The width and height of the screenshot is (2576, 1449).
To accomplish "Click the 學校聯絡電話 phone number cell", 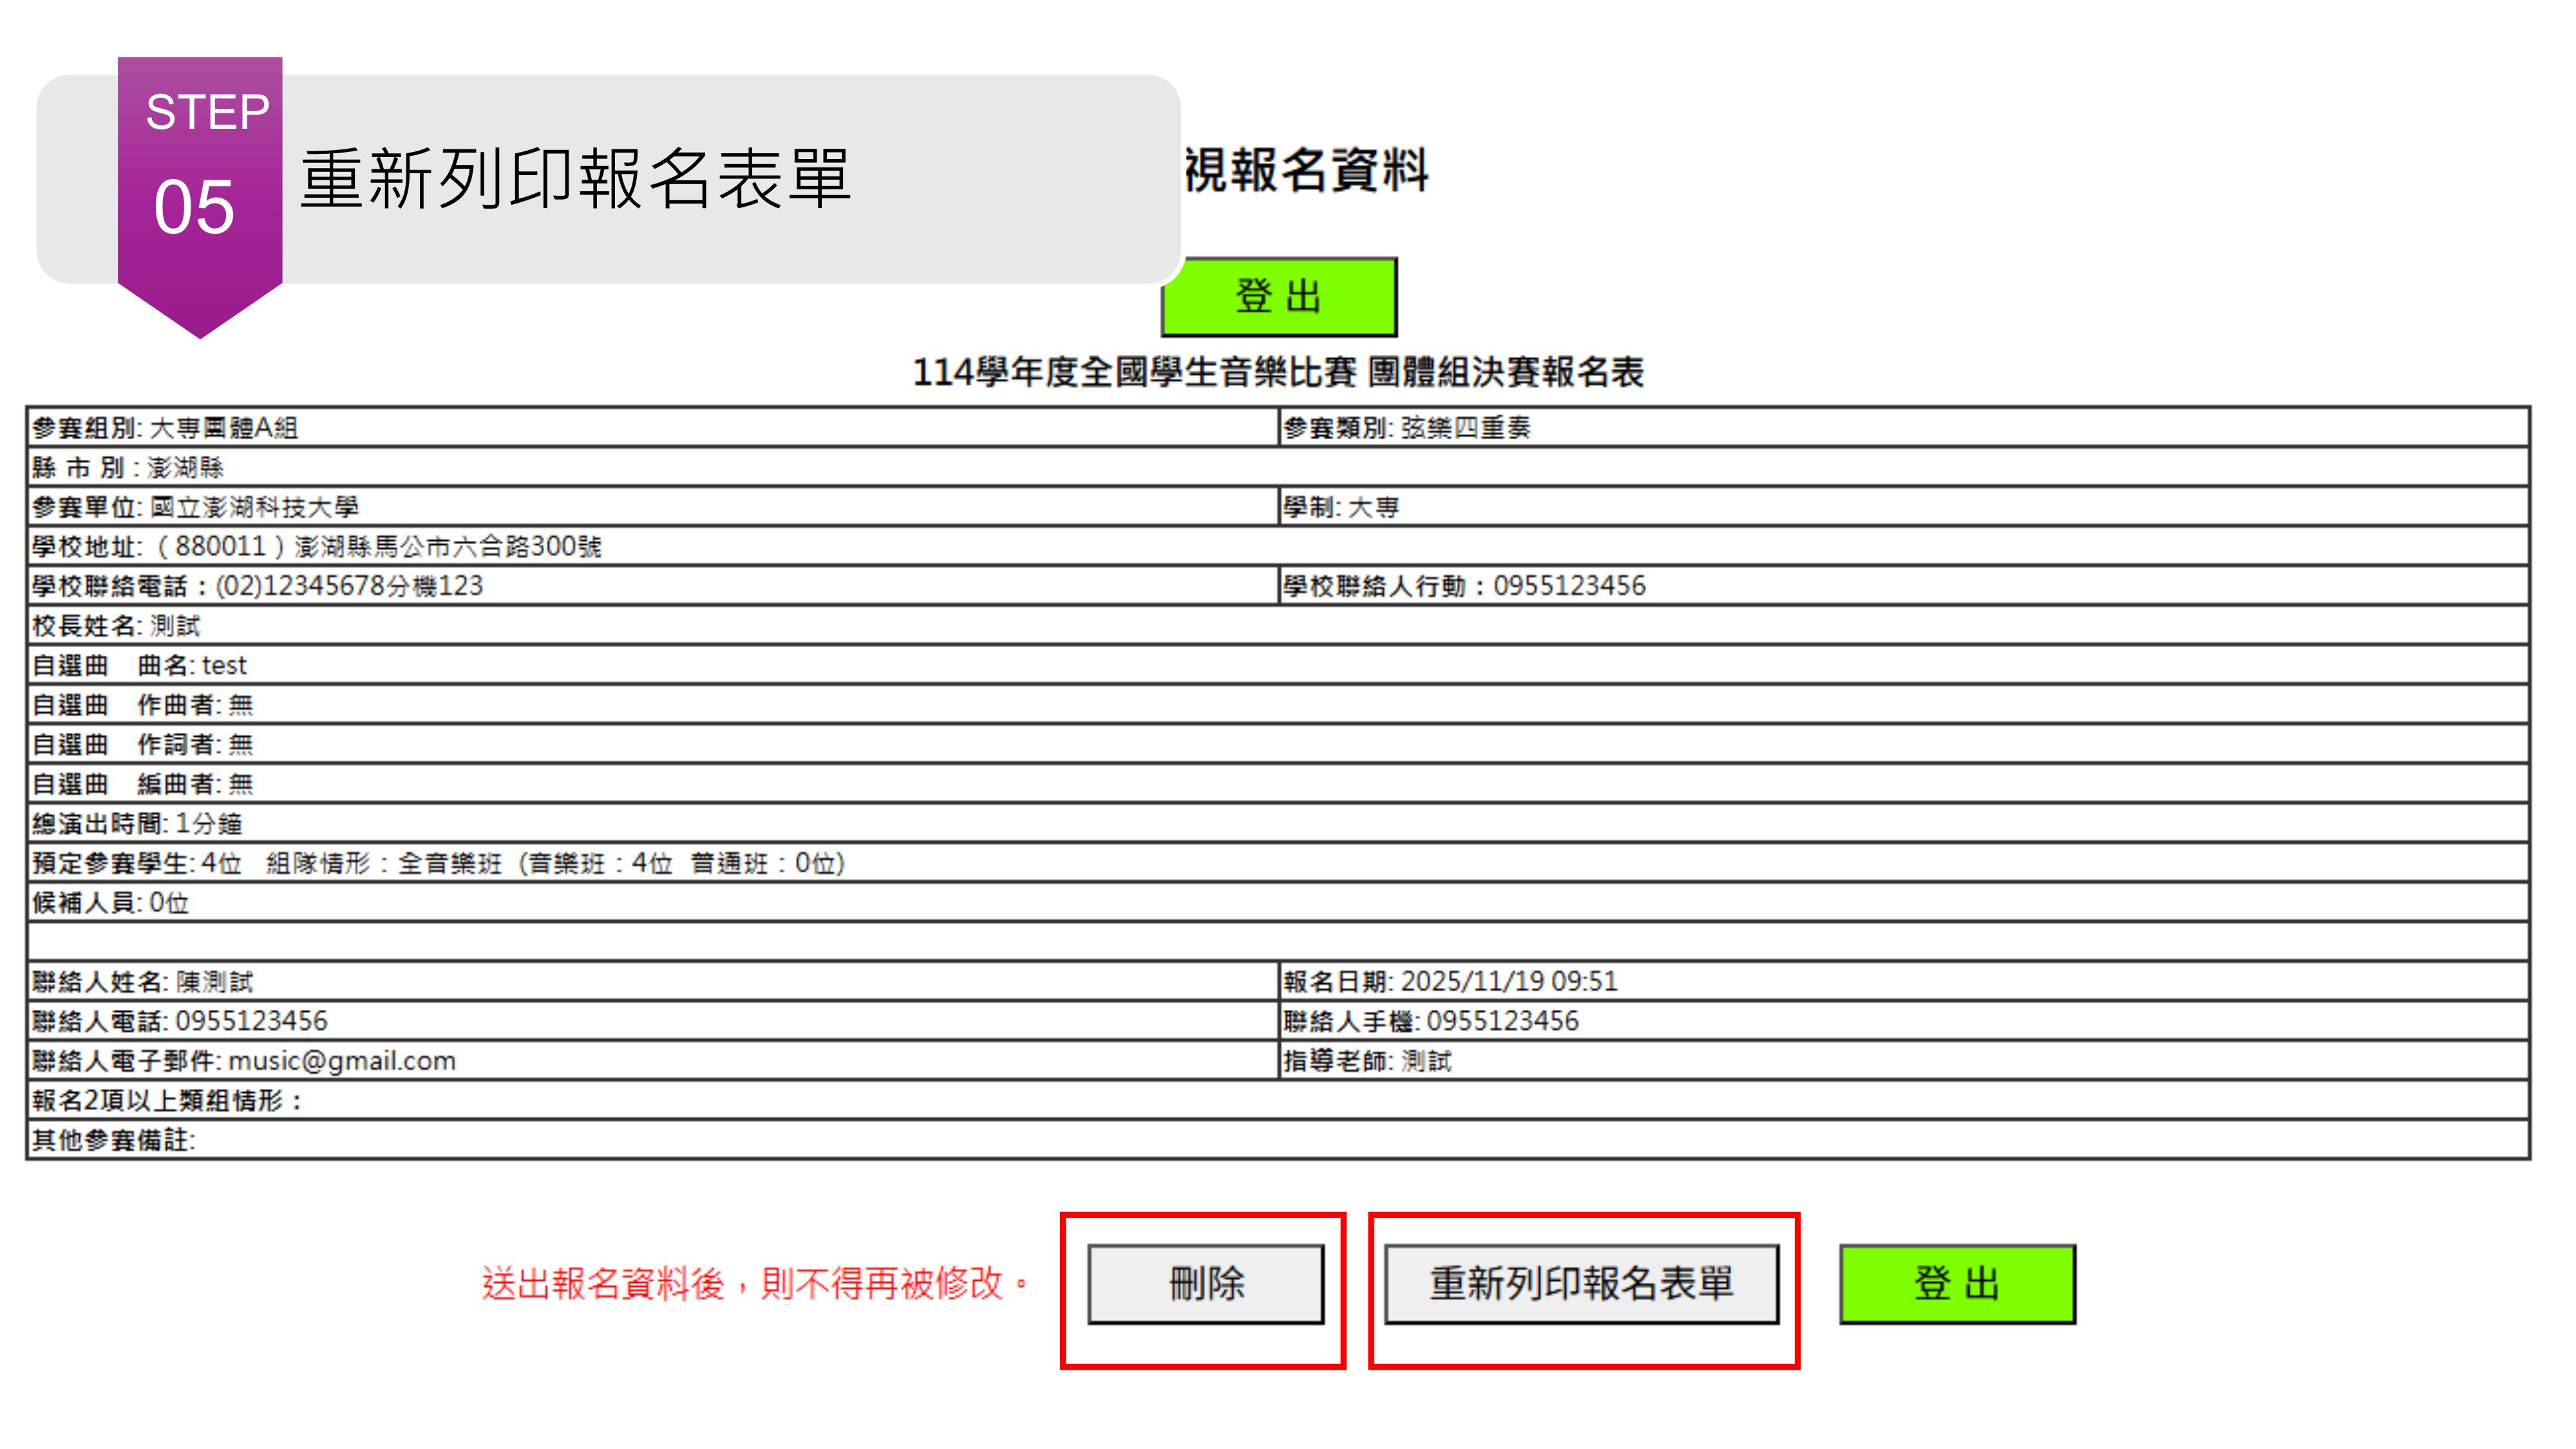I will pos(257,586).
